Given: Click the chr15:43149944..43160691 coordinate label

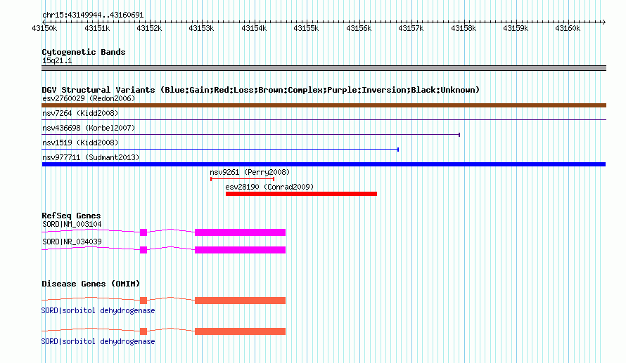Looking at the screenshot, I should point(93,15).
